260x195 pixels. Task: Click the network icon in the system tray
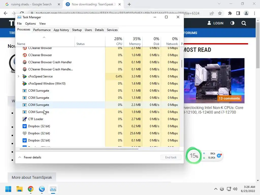click(x=229, y=189)
